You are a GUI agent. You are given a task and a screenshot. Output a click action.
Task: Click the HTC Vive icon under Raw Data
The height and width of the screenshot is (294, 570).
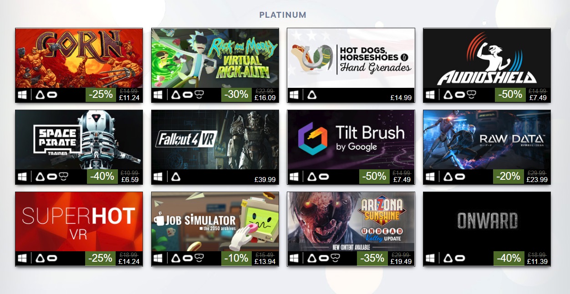click(448, 177)
